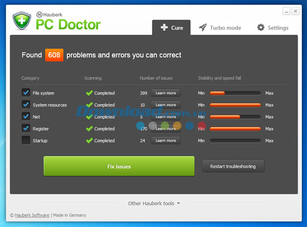
Task: Click the File system stability bar
Action: 235,93
